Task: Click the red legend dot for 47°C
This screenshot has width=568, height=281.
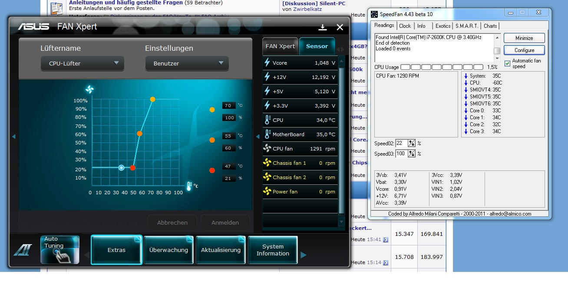Action: (212, 170)
